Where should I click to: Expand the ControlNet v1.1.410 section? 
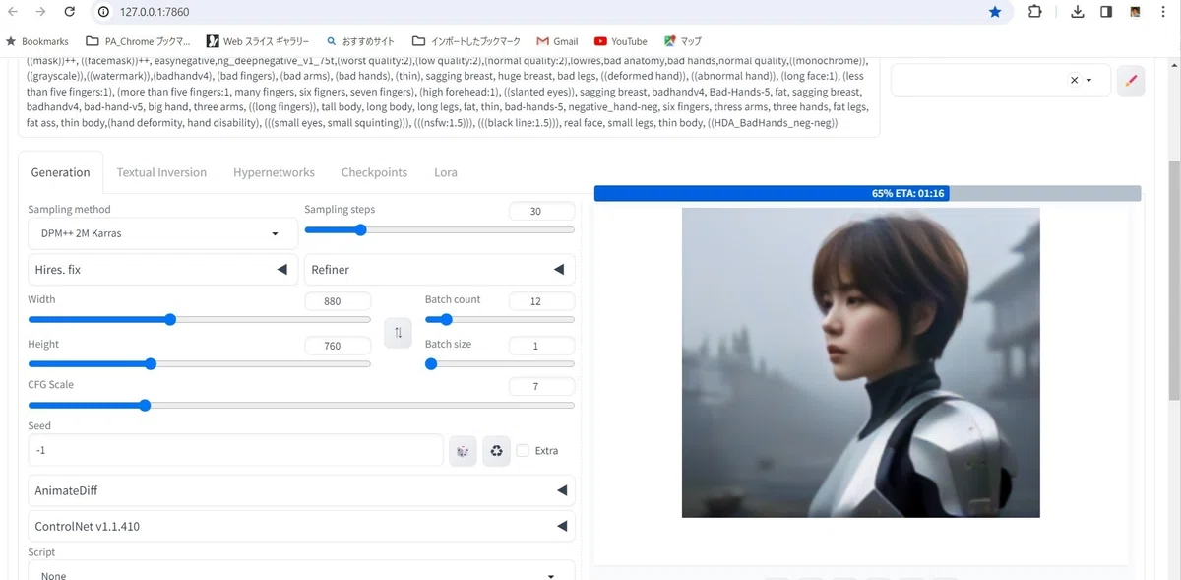click(301, 526)
